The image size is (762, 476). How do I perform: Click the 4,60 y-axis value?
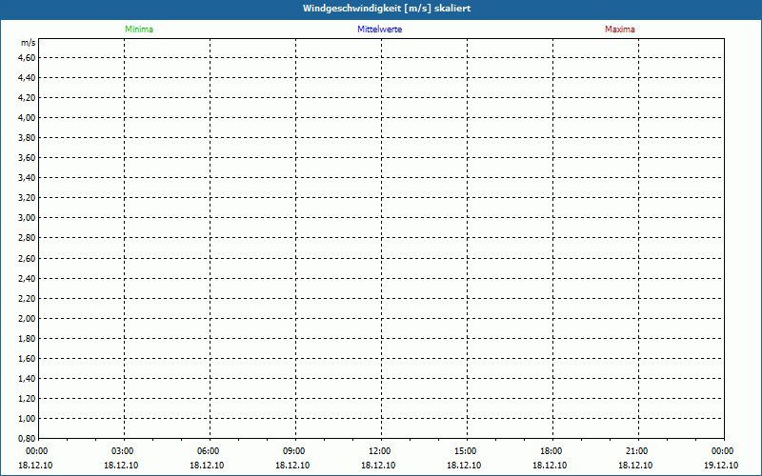pos(27,58)
